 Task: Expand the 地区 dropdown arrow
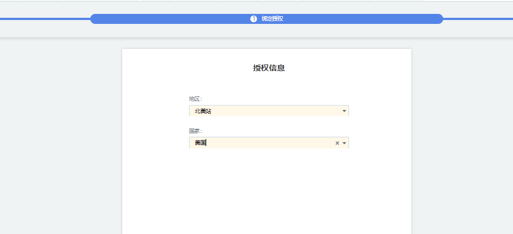(x=344, y=111)
